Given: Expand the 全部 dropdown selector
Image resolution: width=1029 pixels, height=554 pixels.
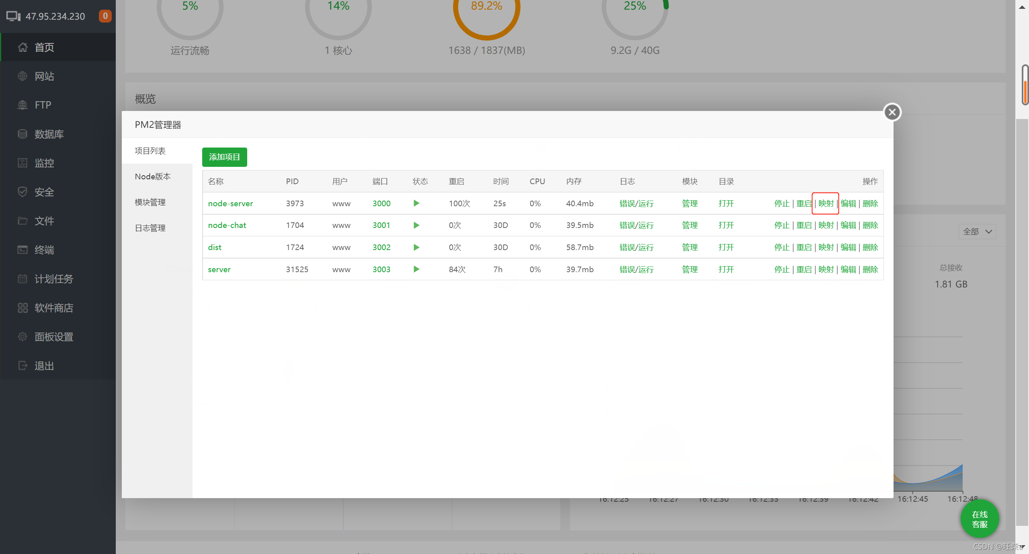Looking at the screenshot, I should click(x=978, y=232).
